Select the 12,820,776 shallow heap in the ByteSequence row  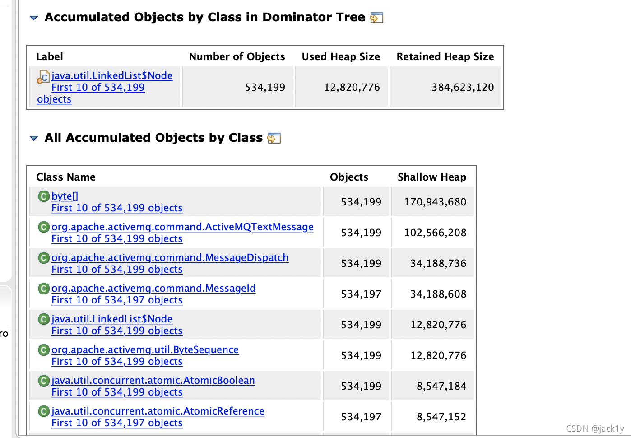438,355
